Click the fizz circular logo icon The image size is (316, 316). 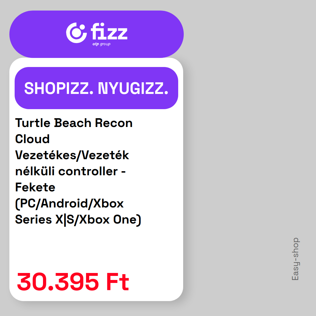[x=76, y=33]
